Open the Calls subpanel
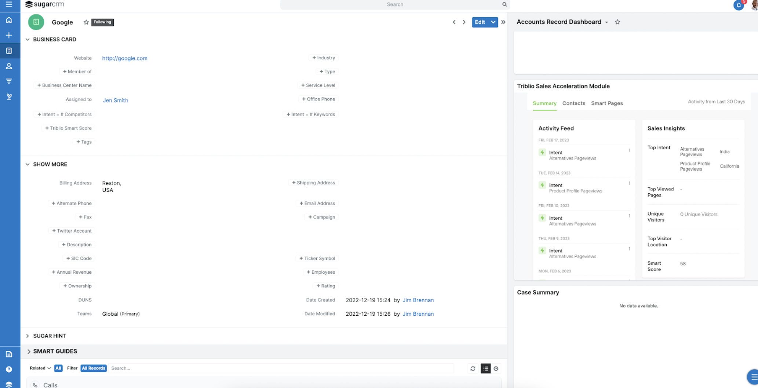The image size is (758, 388). 50,385
